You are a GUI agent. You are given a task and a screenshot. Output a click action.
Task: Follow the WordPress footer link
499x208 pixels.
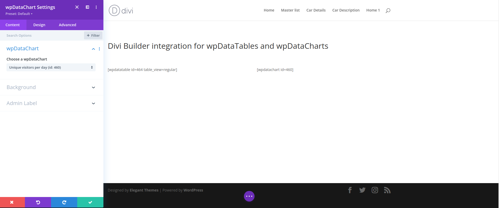click(193, 190)
